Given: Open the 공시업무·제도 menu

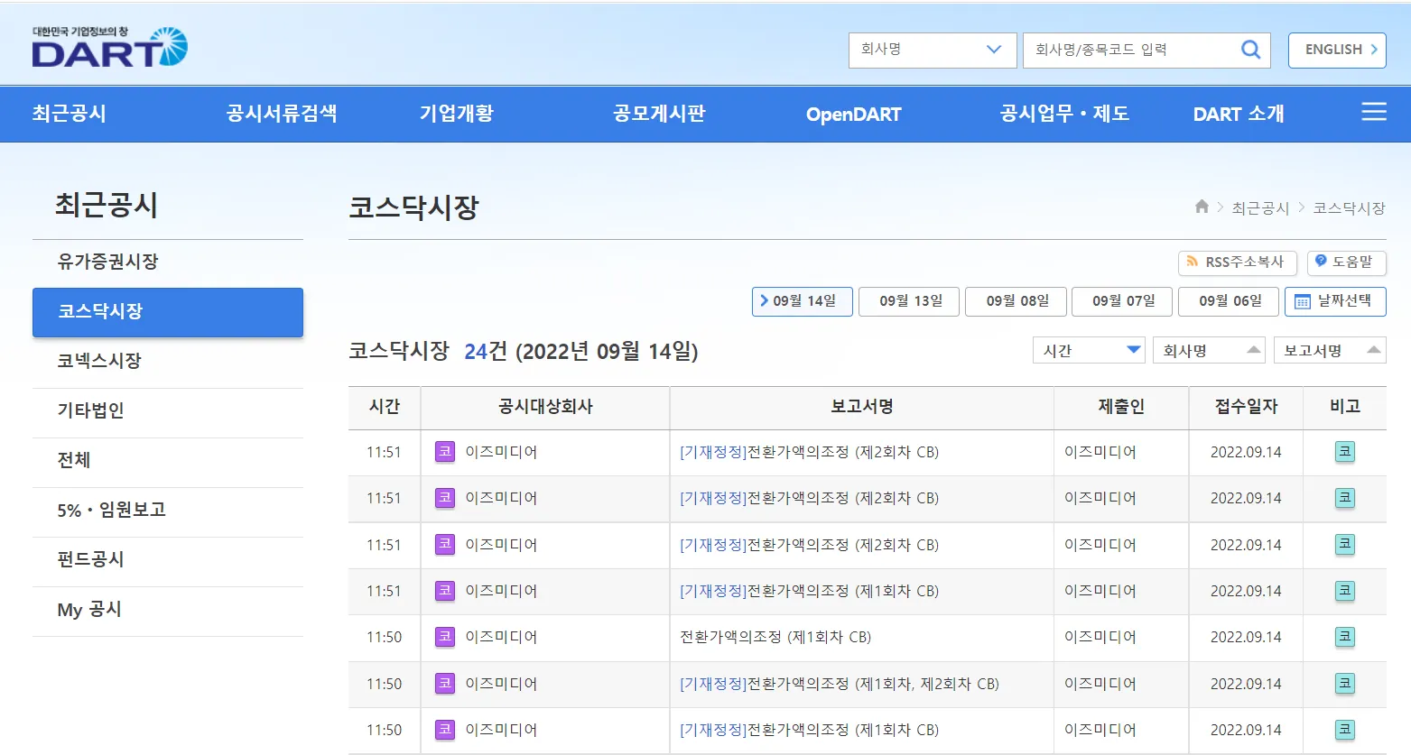Looking at the screenshot, I should 1065,114.
